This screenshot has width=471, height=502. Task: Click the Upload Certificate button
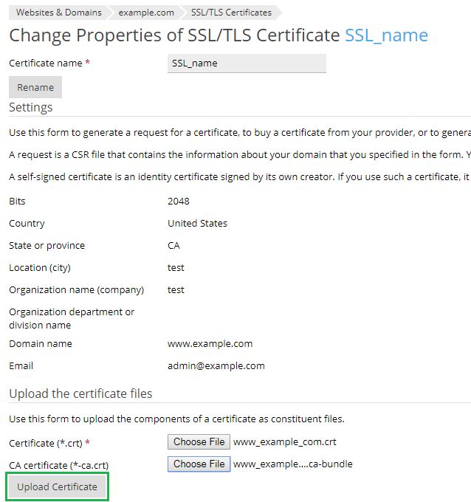click(x=58, y=487)
